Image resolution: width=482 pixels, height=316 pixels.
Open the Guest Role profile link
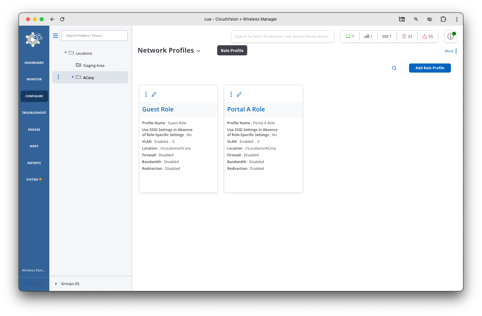point(158,109)
